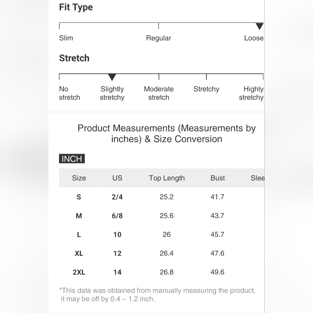Image resolution: width=313 pixels, height=313 pixels.
Task: Select the size S row label
Action: click(x=79, y=197)
